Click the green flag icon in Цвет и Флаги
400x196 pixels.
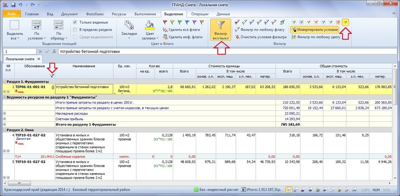(180, 22)
